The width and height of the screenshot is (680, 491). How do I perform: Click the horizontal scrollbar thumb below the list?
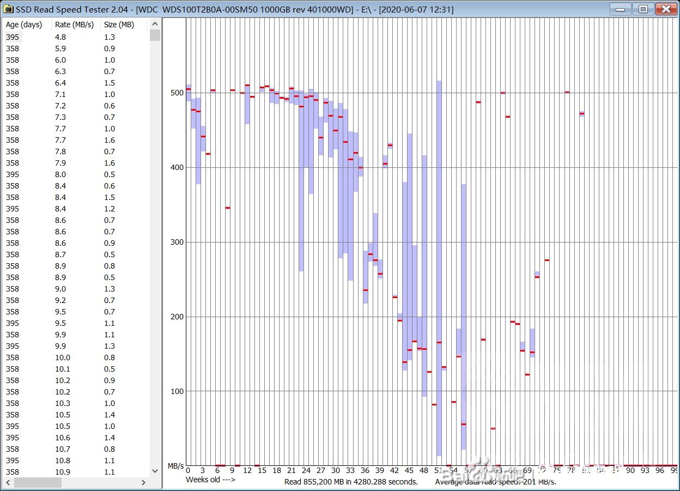pyautogui.click(x=38, y=482)
